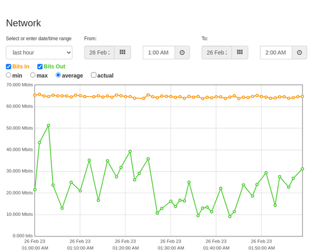Select the min radio button
Viewport: 313px width, 252px height.
click(9, 75)
